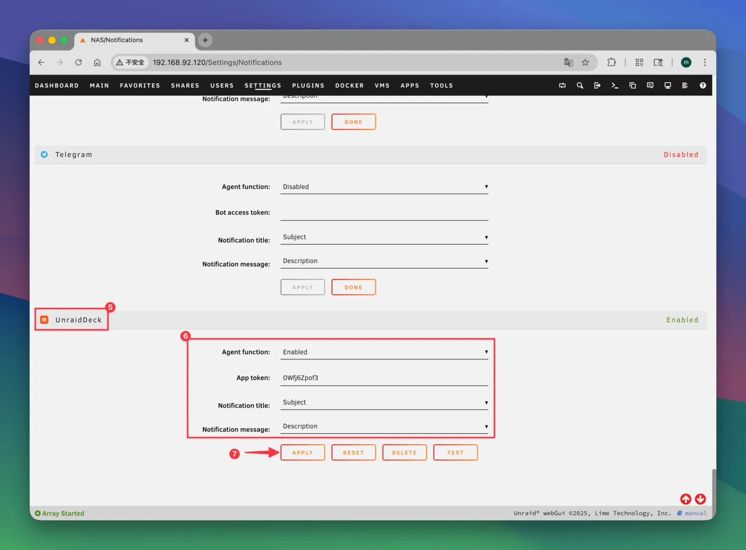Open the Main menu item
Image resolution: width=746 pixels, height=550 pixels.
pos(99,85)
